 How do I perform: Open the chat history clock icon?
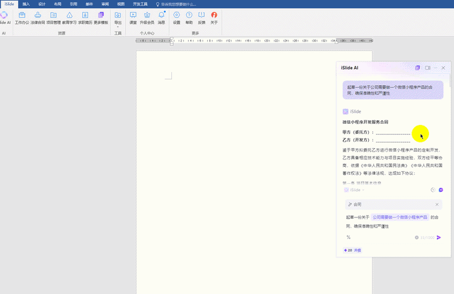pos(433,190)
